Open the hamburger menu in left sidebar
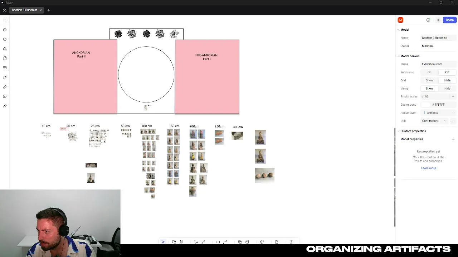458x257 pixels. click(5, 20)
